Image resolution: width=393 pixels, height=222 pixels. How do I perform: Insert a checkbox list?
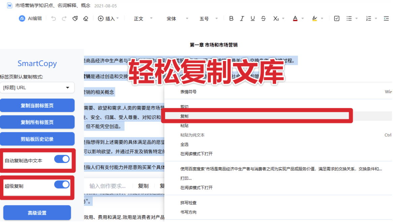[x=336, y=18]
